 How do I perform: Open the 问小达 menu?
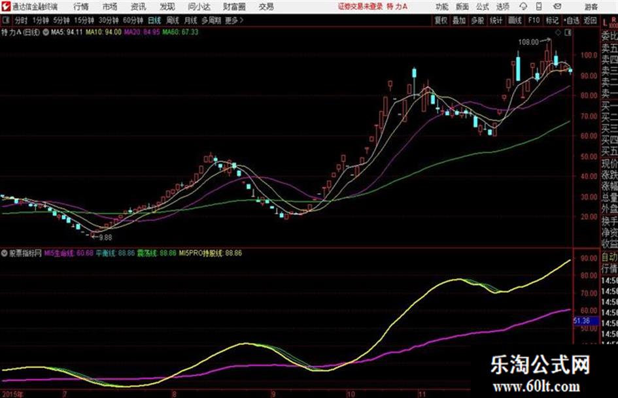tap(199, 7)
